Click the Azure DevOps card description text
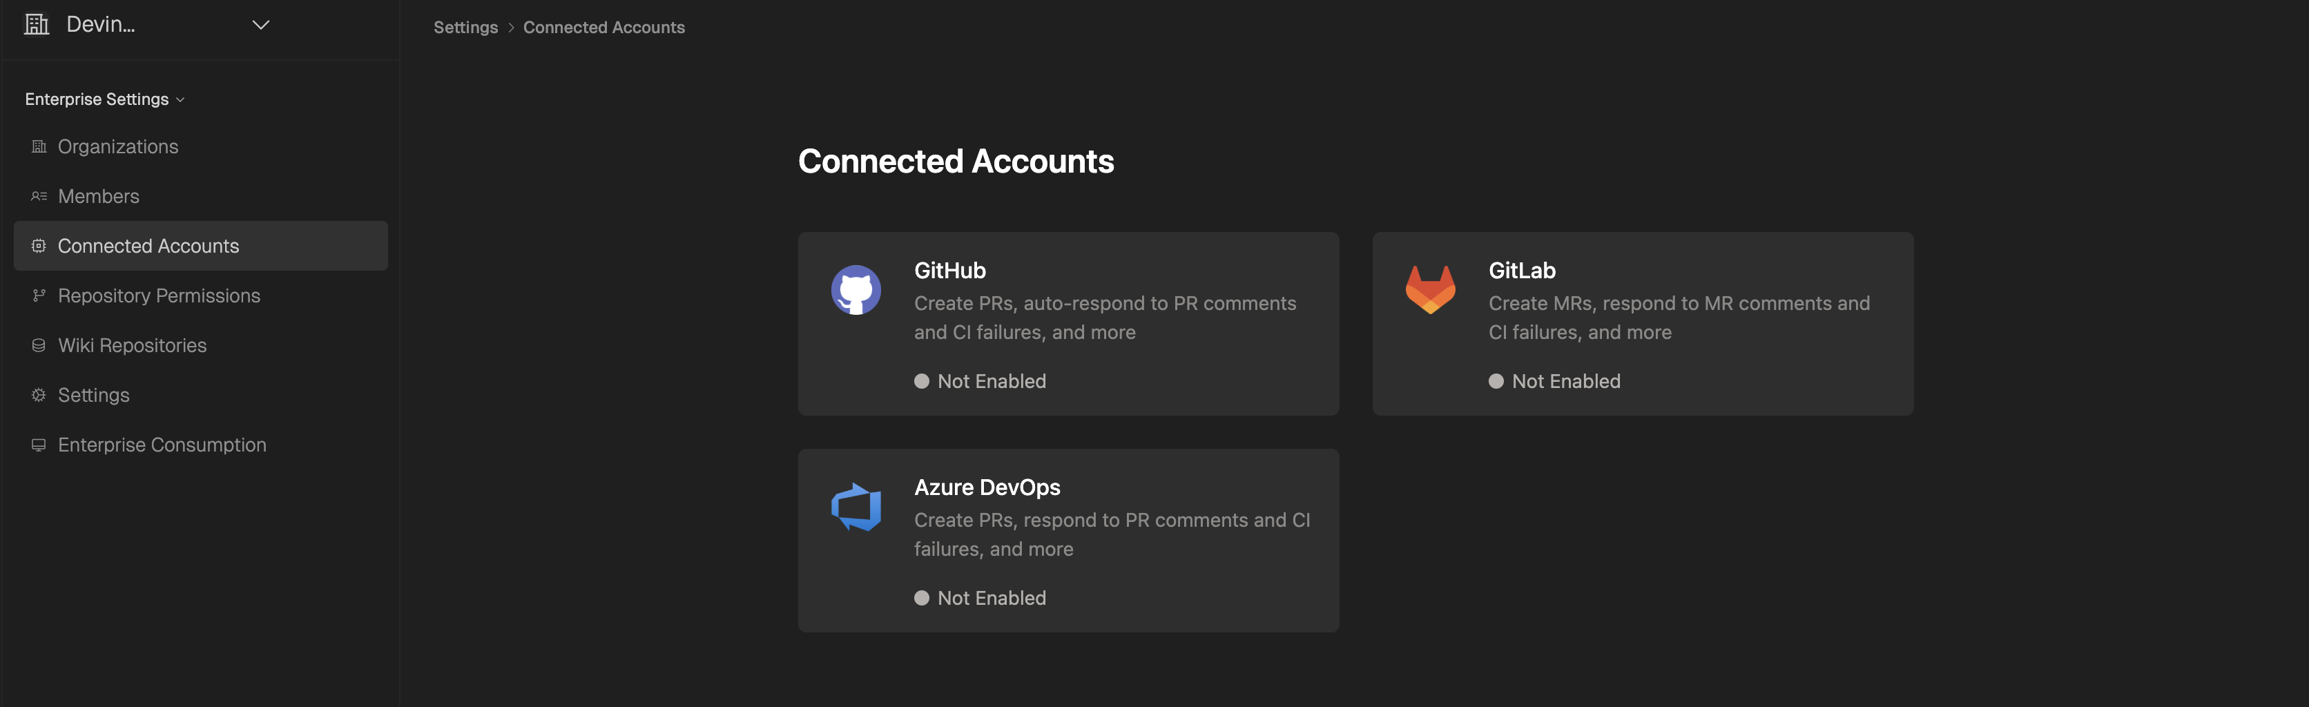The width and height of the screenshot is (2309, 707). tap(1112, 535)
